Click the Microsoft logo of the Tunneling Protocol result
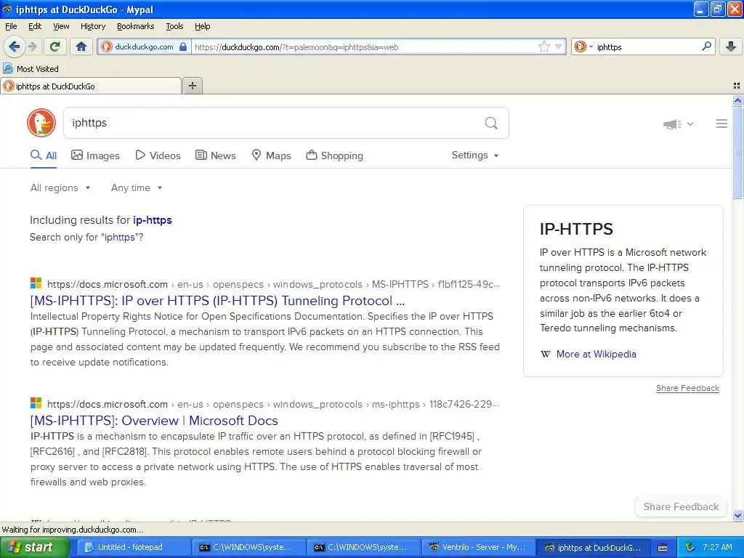The height and width of the screenshot is (558, 744). pyautogui.click(x=36, y=283)
